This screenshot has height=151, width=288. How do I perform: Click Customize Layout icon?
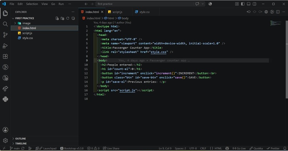(x=237, y=4)
